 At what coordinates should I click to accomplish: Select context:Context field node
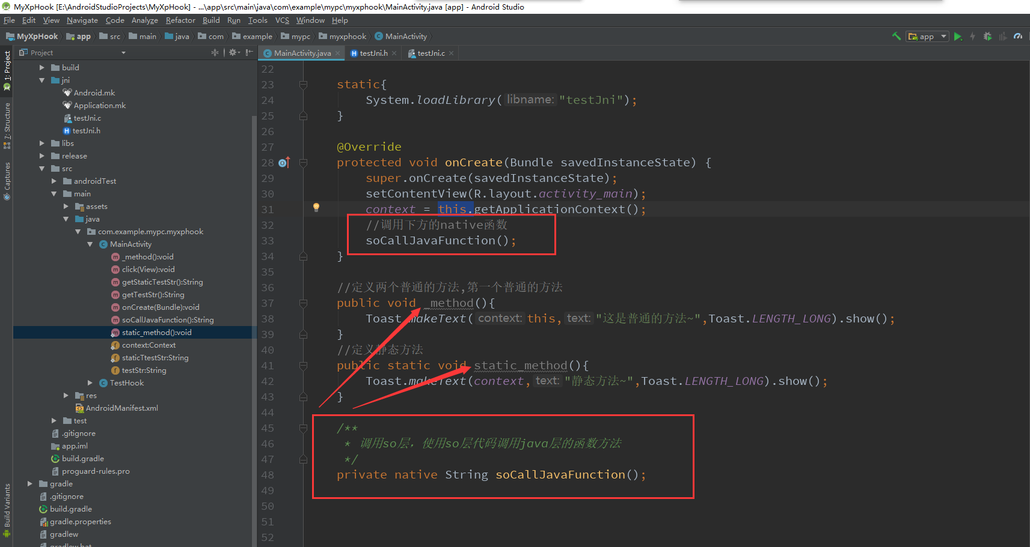(x=149, y=345)
